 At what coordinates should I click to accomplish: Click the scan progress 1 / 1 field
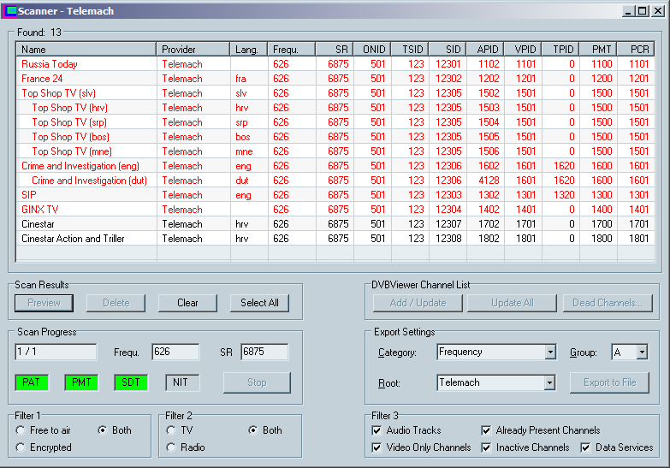point(56,352)
